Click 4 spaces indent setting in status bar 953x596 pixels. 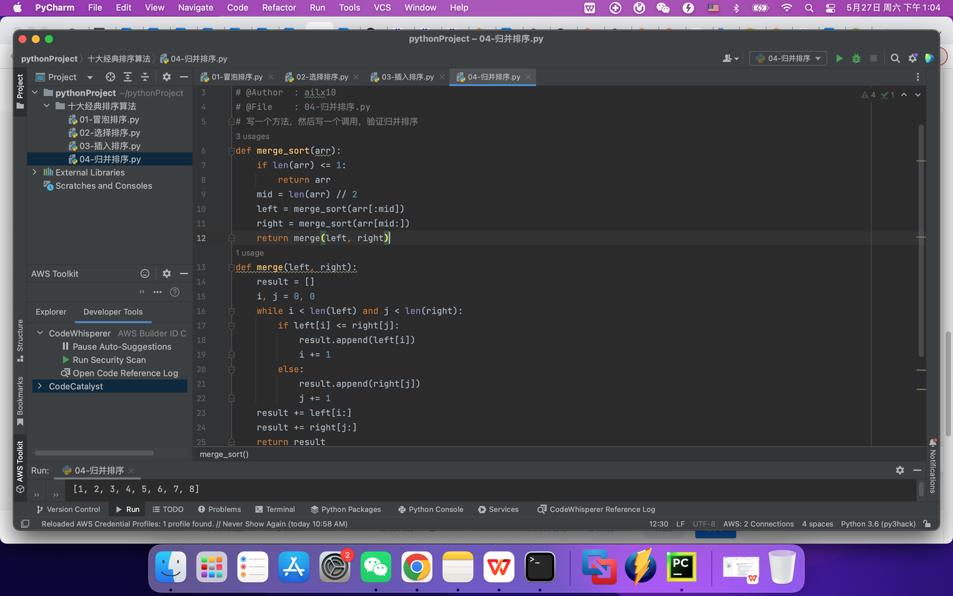click(x=817, y=524)
